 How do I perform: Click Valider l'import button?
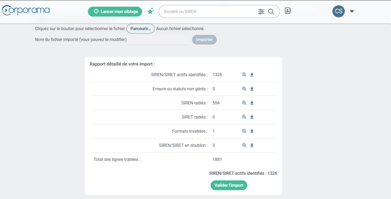tap(229, 185)
